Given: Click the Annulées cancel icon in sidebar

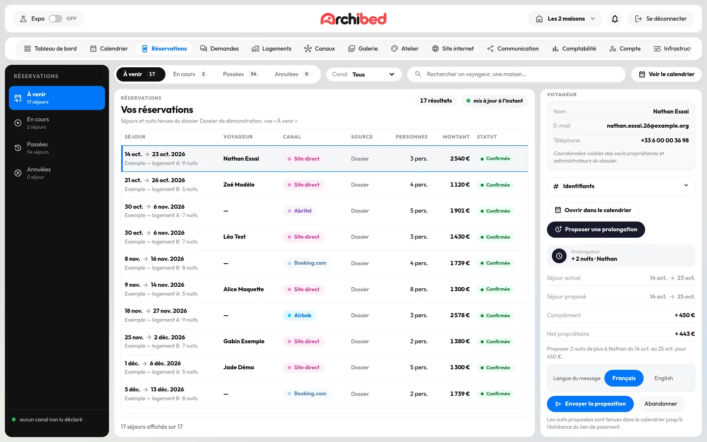Looking at the screenshot, I should pyautogui.click(x=18, y=173).
